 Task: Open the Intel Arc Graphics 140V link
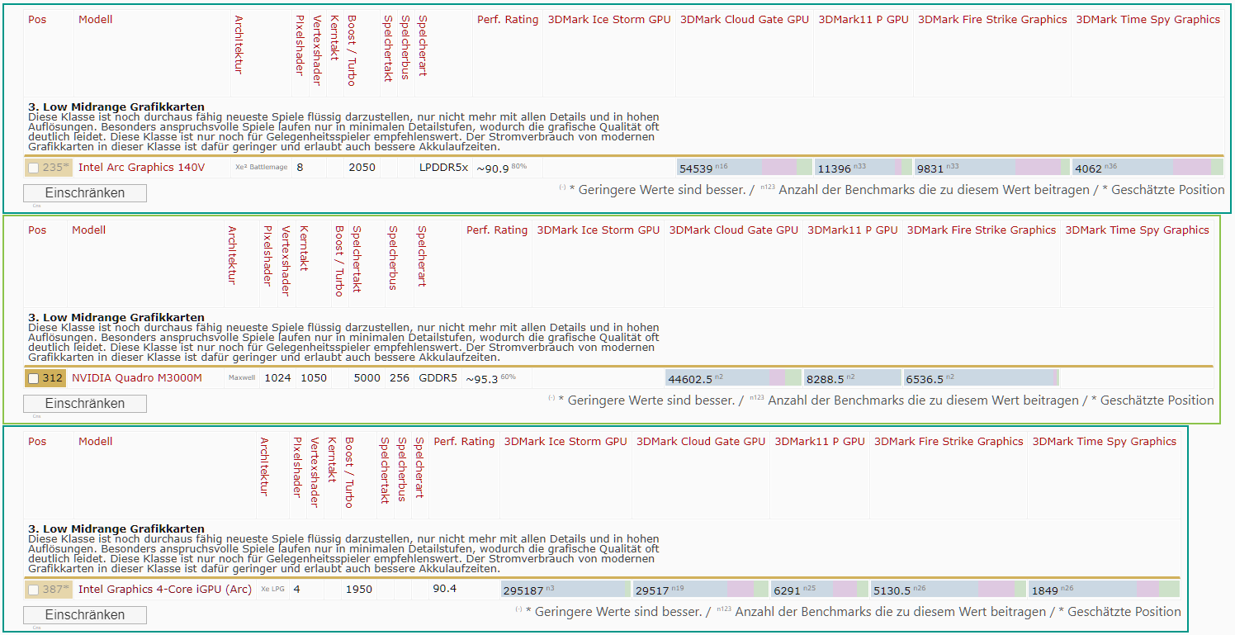pyautogui.click(x=141, y=168)
